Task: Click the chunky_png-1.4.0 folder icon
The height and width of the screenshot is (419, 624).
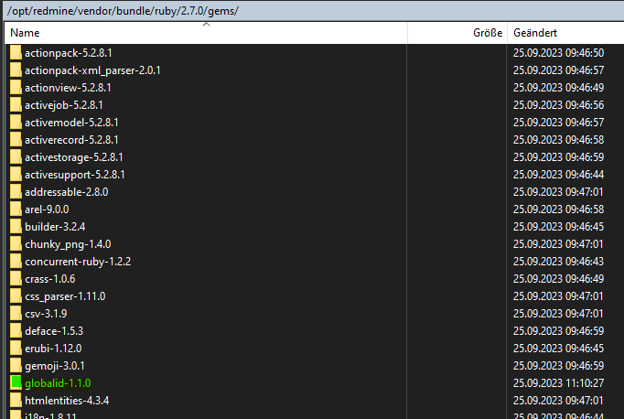Action: (16, 244)
